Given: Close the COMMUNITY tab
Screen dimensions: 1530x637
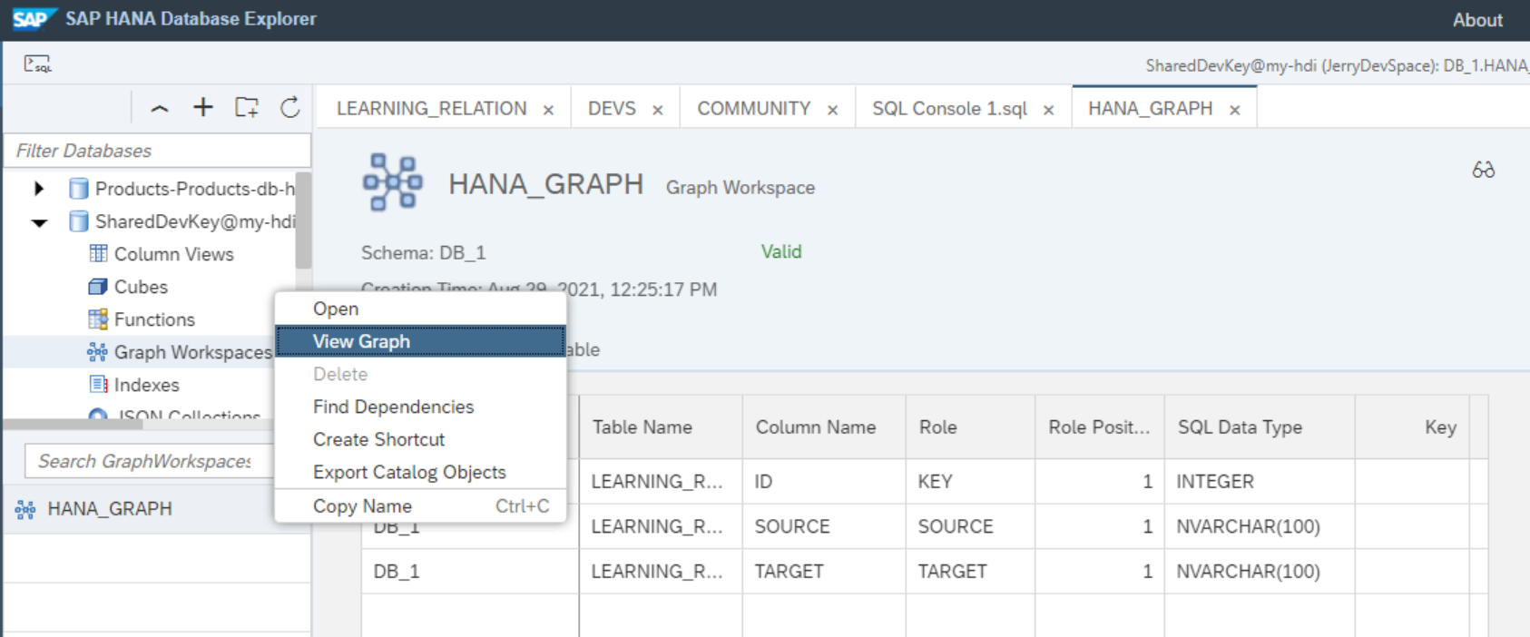Looking at the screenshot, I should point(832,110).
